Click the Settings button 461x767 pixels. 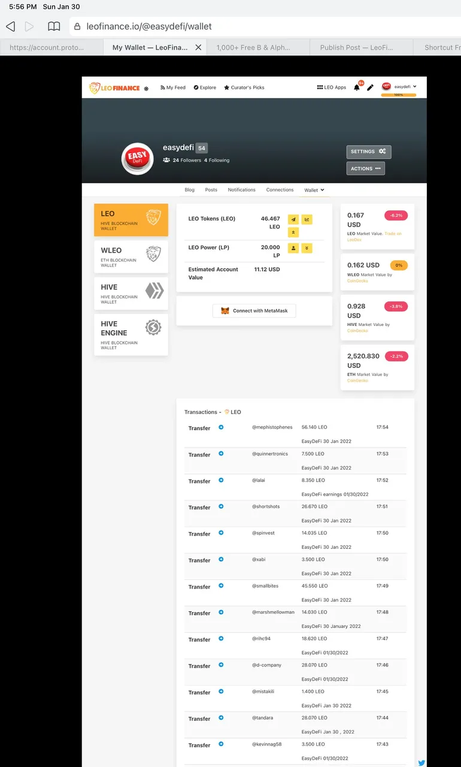[369, 152]
